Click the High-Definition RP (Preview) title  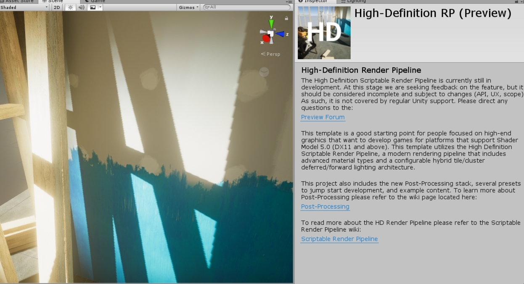click(433, 13)
